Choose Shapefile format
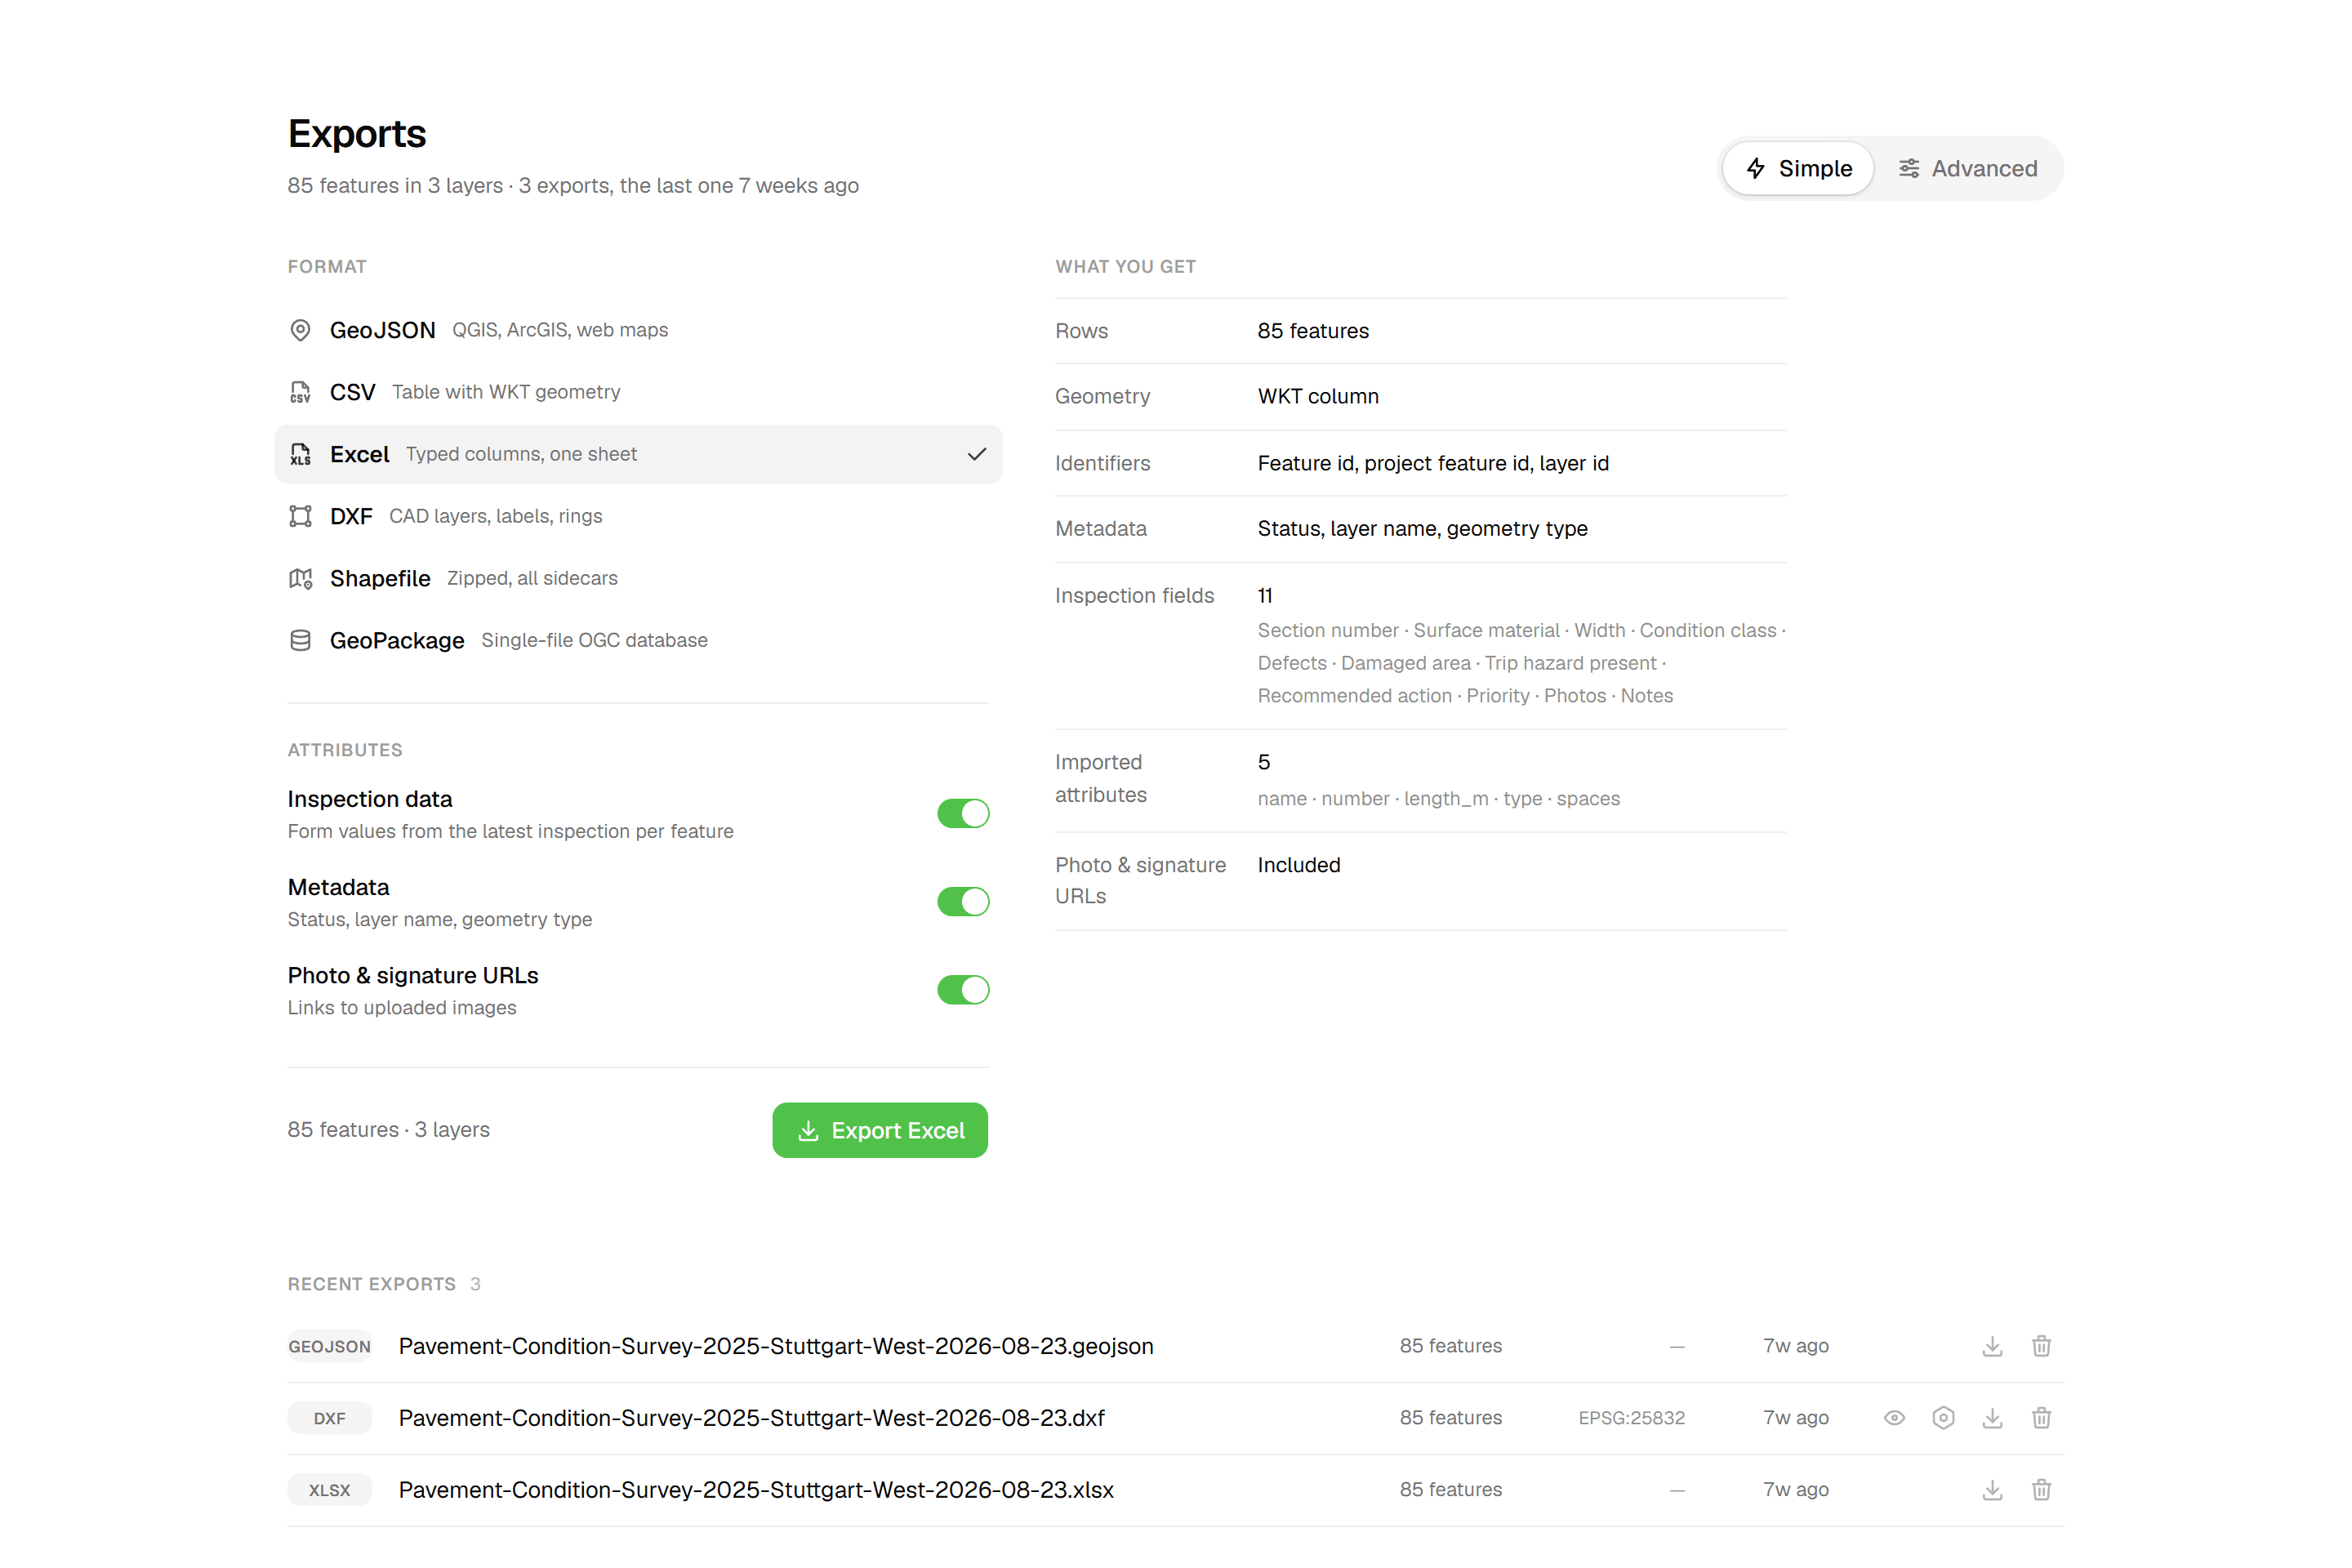The width and height of the screenshot is (2352, 1568). coord(638,578)
